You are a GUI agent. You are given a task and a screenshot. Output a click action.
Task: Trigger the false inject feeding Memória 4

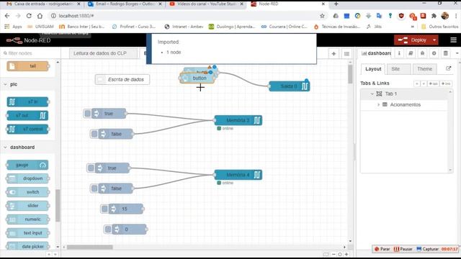click(94, 188)
